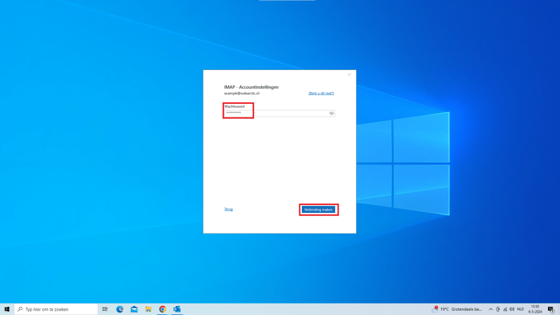Viewport: 560px width, 315px height.
Task: Click the example@webarctic.nl address text
Action: coord(242,93)
